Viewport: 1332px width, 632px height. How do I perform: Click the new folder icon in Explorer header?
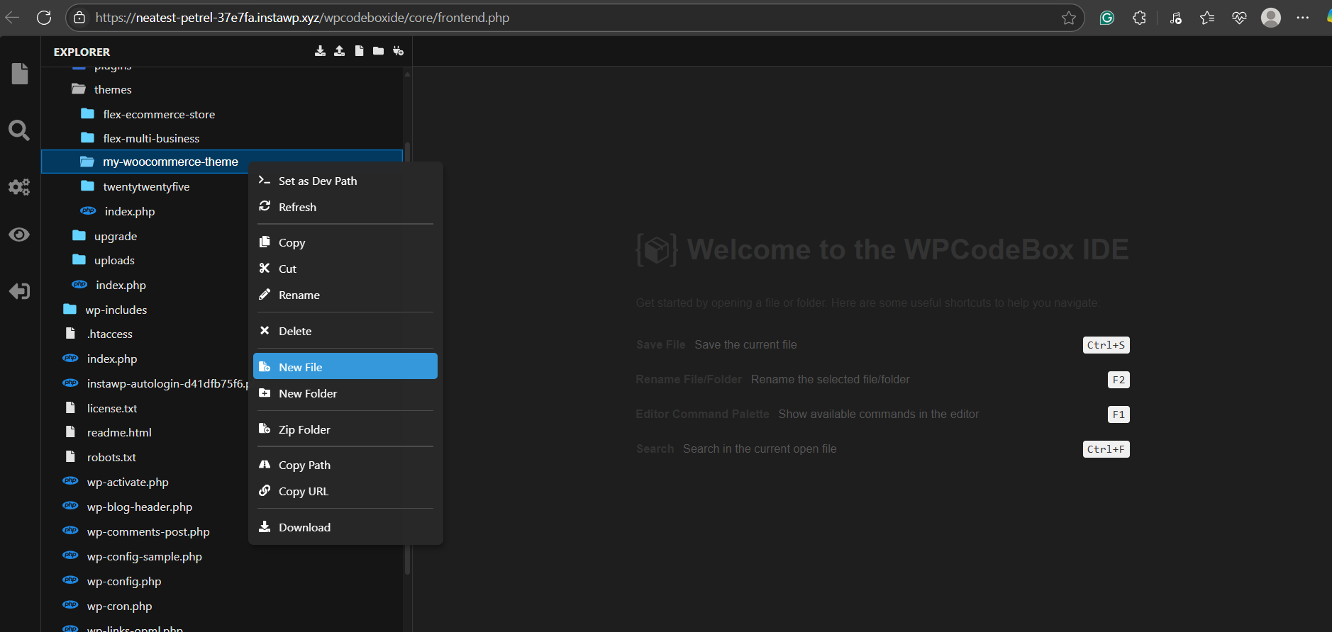pyautogui.click(x=379, y=51)
